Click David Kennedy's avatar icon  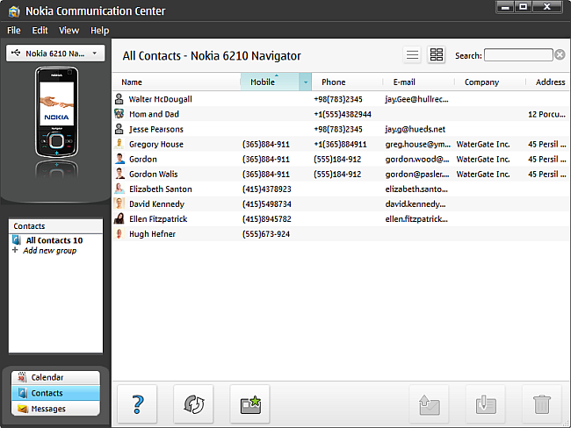119,203
